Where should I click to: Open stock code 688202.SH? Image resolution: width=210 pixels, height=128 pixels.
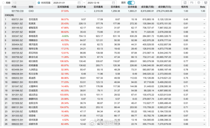(17, 78)
